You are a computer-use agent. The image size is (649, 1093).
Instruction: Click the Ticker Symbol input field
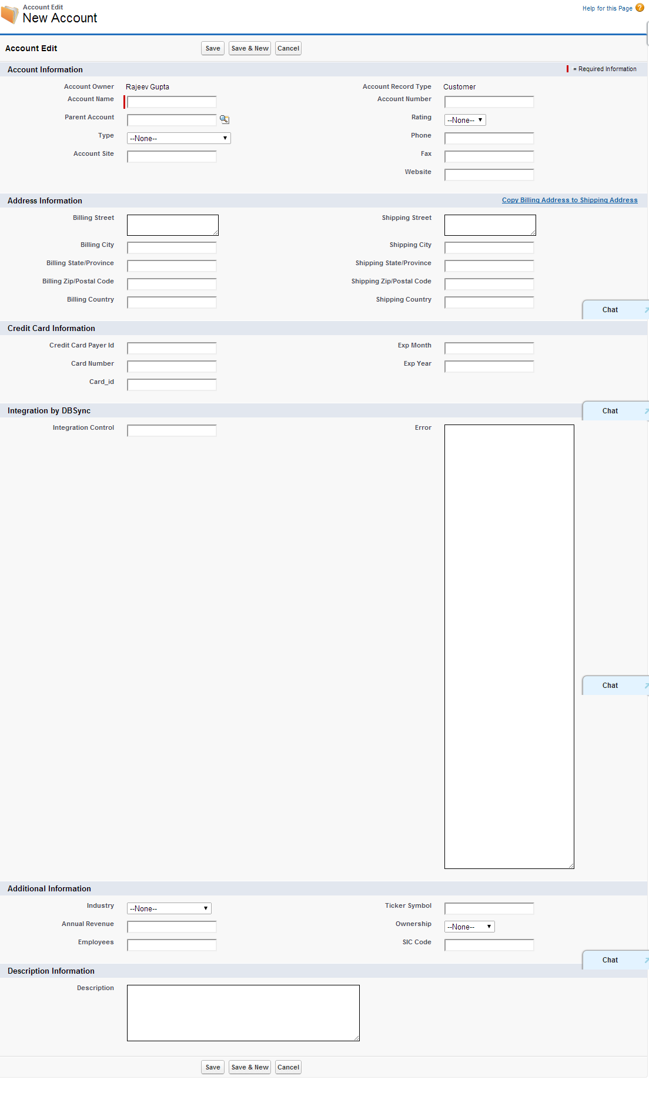489,908
